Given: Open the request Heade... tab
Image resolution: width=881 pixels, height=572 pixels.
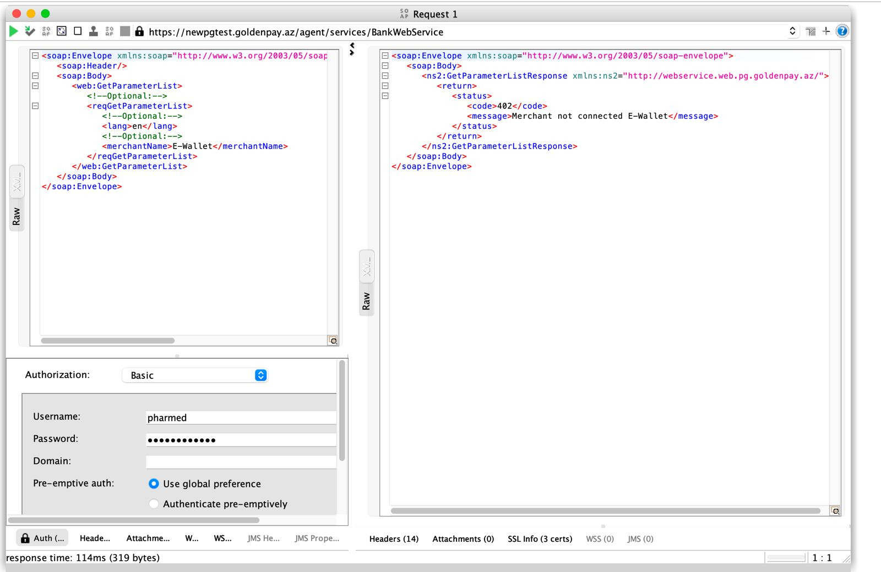Looking at the screenshot, I should coord(95,538).
